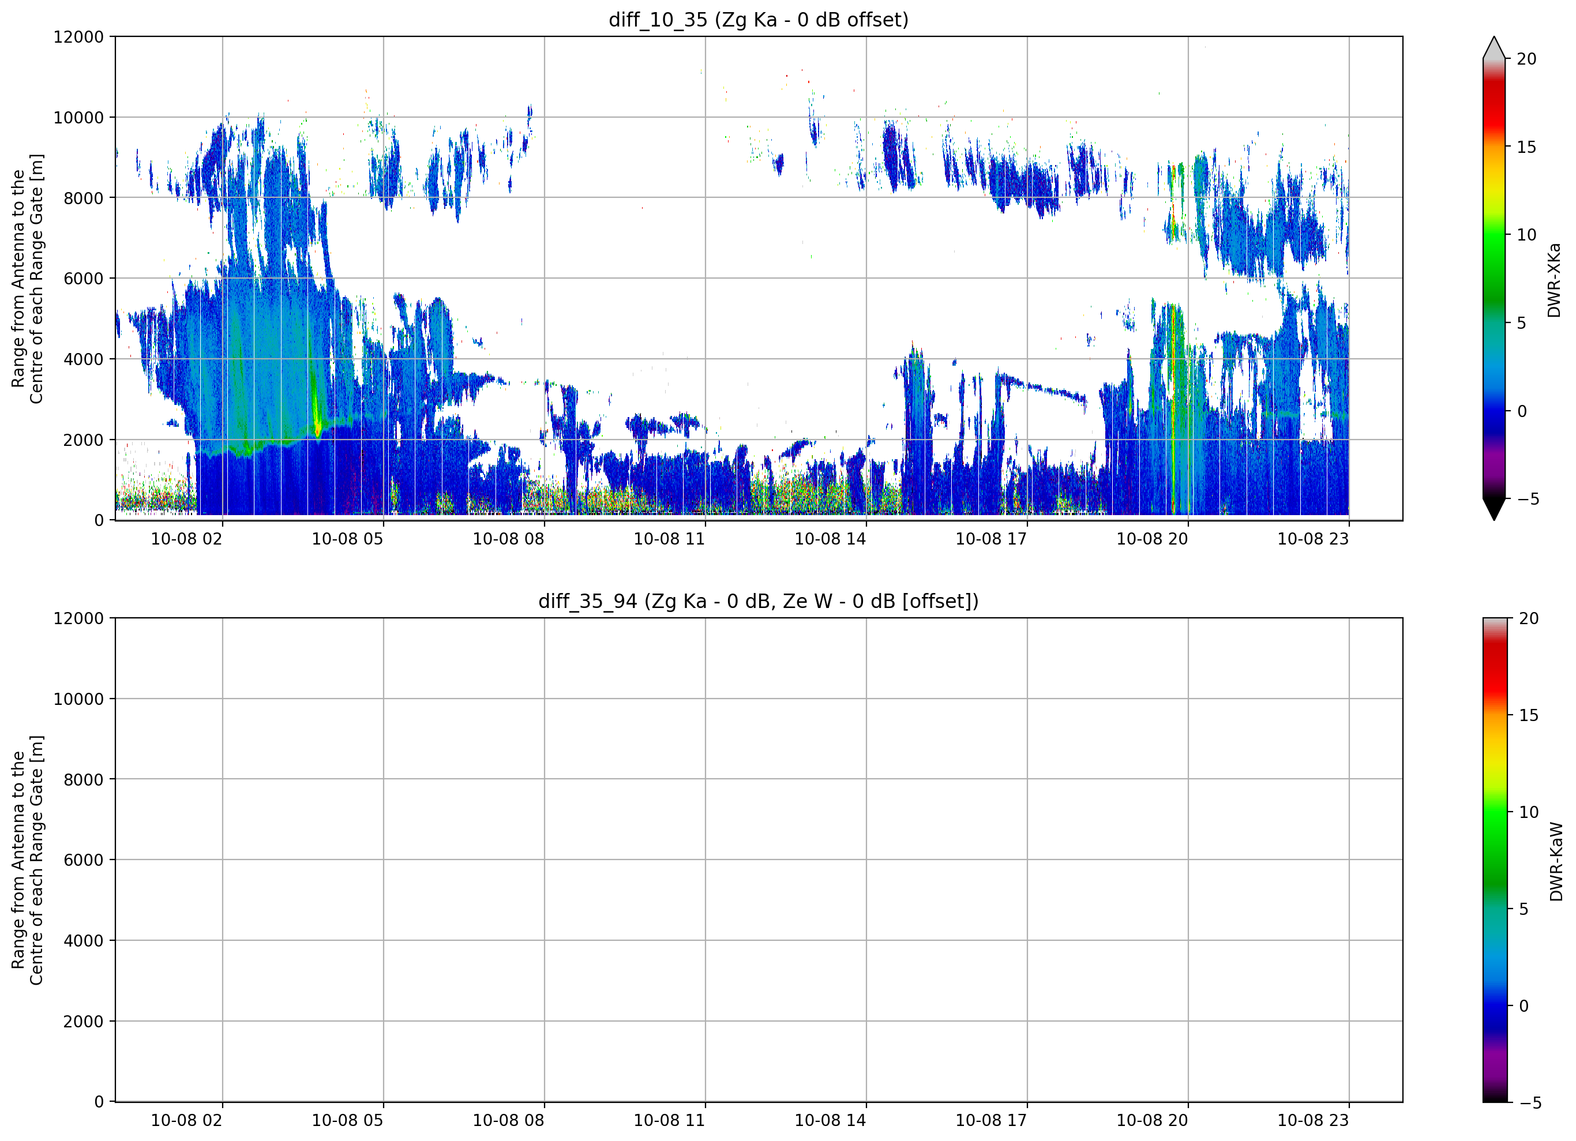Click the −5 tick on DWR-KaW colorbar
This screenshot has height=1141, width=1576.
click(1531, 1103)
